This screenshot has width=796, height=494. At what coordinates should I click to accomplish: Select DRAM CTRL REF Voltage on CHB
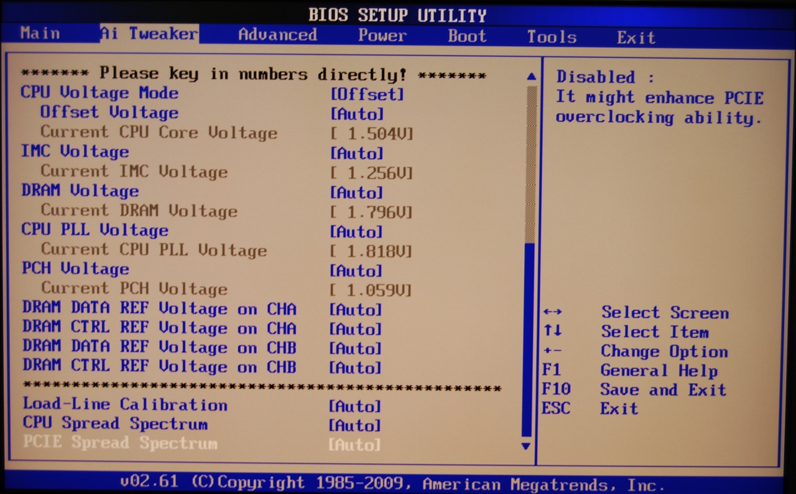coord(159,366)
